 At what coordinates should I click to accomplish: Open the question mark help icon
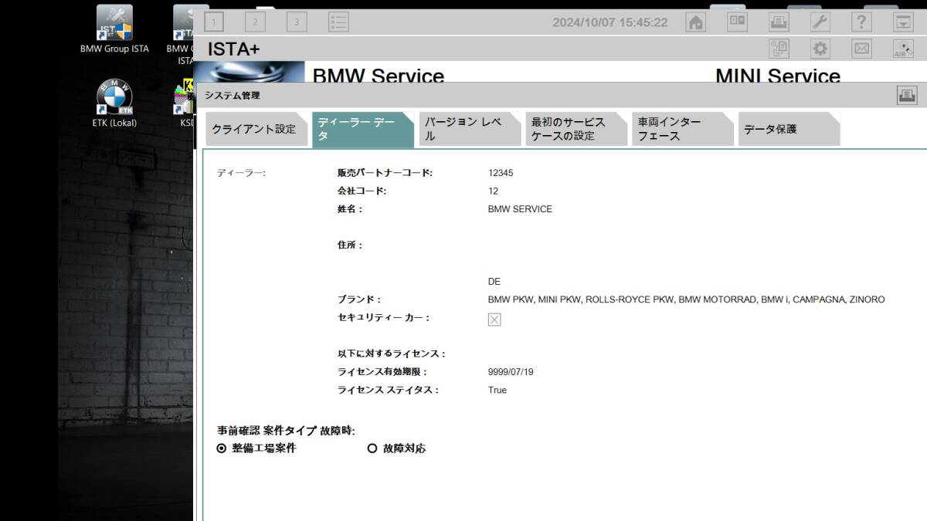tap(862, 22)
